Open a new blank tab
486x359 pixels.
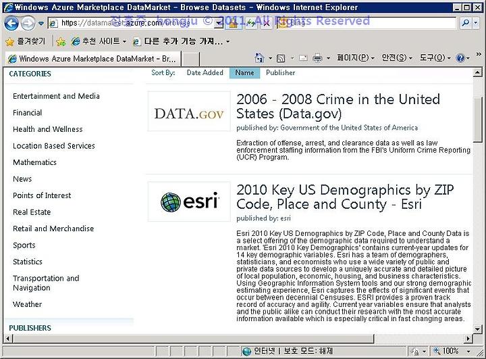(x=190, y=59)
